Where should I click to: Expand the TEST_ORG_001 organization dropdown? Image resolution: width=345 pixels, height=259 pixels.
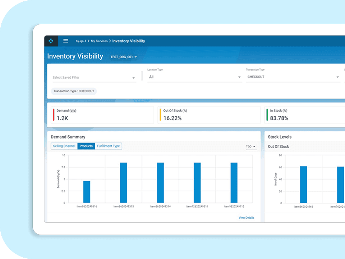point(124,57)
